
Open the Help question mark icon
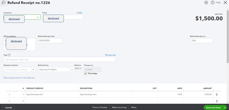point(212,2)
